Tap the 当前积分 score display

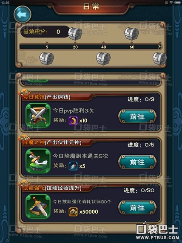tap(45, 32)
